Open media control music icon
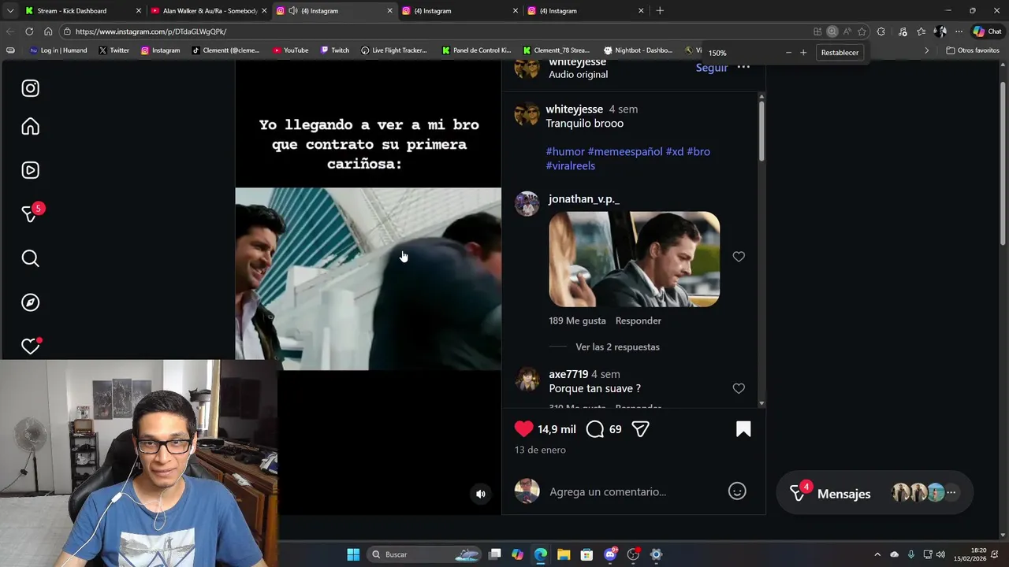The image size is (1009, 567). (903, 31)
